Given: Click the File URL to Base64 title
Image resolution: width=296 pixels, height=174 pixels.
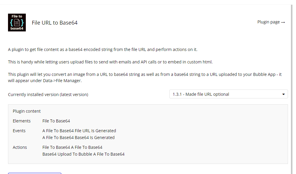Looking at the screenshot, I should pyautogui.click(x=55, y=23).
